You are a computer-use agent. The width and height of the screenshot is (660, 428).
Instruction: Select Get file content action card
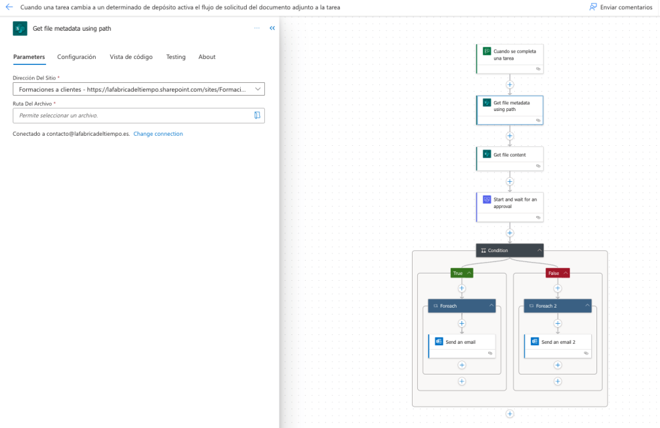tap(510, 158)
